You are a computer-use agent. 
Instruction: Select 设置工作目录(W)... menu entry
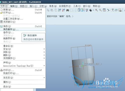click(23, 19)
